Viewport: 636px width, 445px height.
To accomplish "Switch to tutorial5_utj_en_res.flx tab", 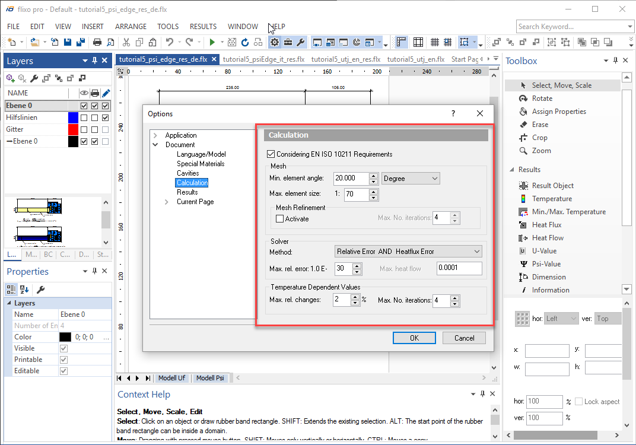I will click(x=345, y=59).
